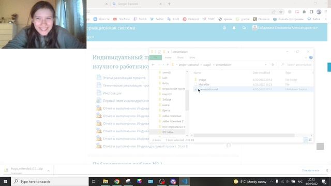Open the Pinterest bookmark
331x186 pixels.
(191, 19)
